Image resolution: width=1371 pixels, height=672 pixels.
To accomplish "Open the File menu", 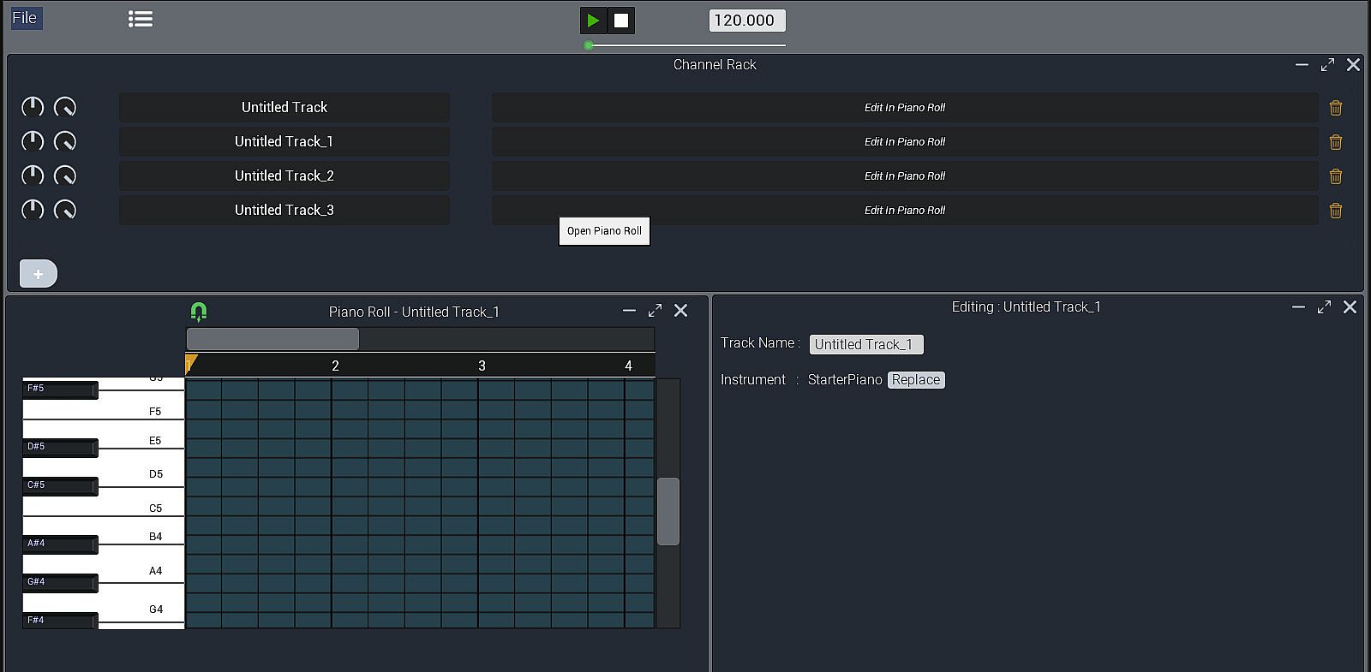I will [25, 18].
